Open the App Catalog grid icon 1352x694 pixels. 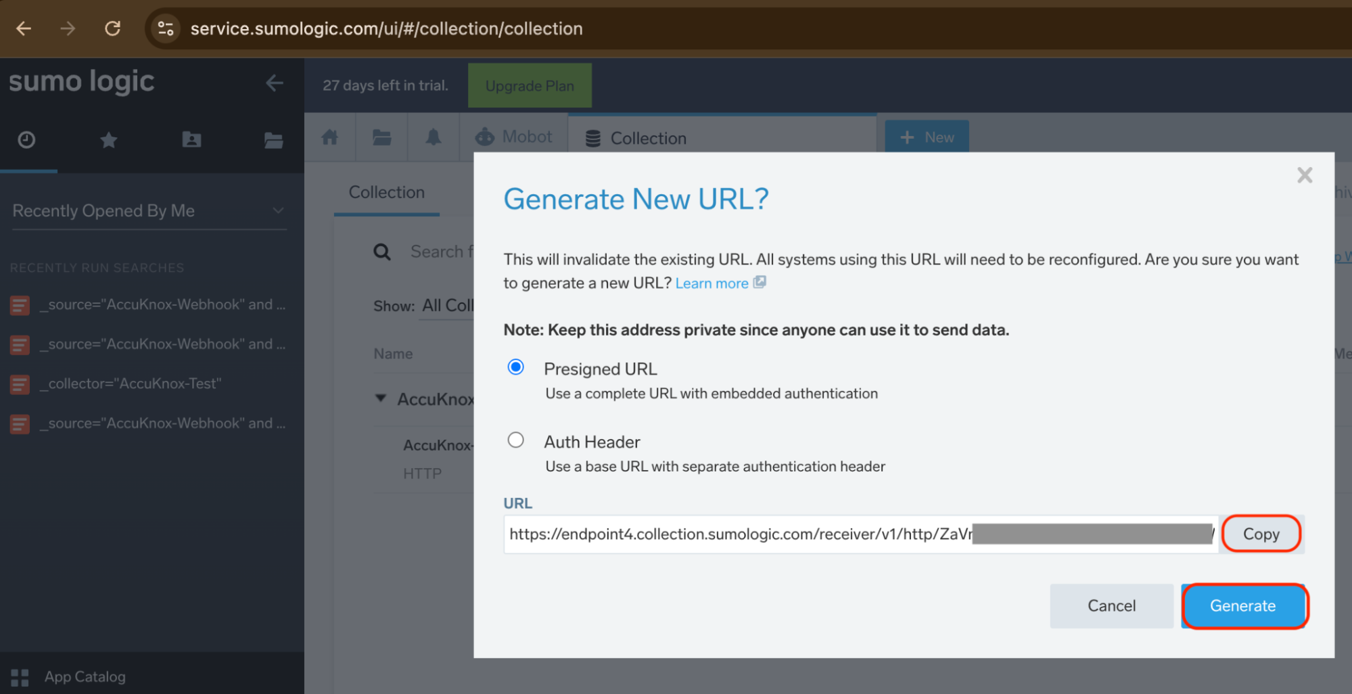point(20,677)
